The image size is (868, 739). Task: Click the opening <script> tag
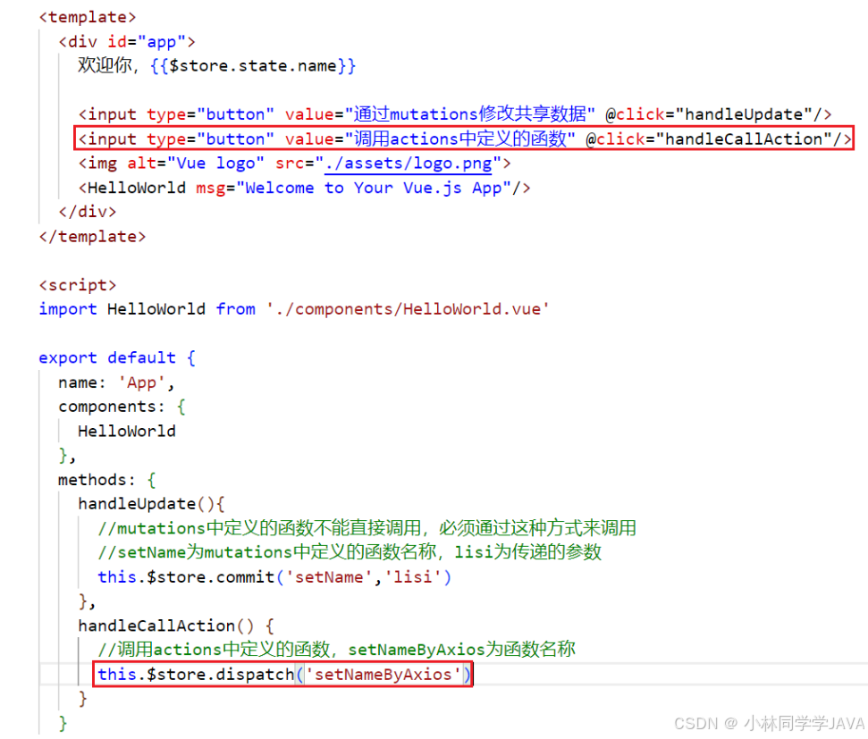78,285
